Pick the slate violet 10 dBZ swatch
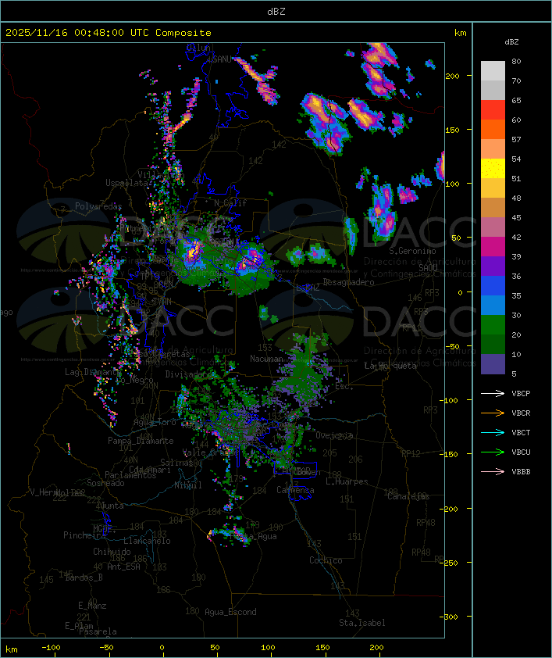552x658 pixels. (x=493, y=364)
